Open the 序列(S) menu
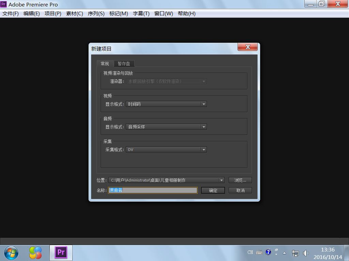Image resolution: width=349 pixels, height=261 pixels. click(96, 14)
